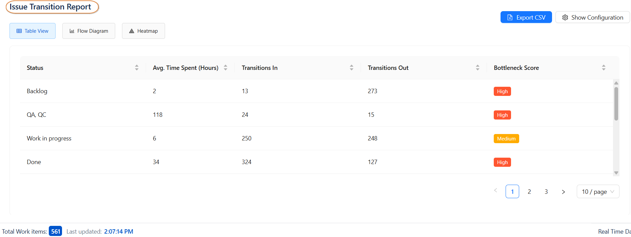Viewport: 631px width, 237px height.
Task: Click Transitions Out sort icon
Action: click(x=477, y=68)
